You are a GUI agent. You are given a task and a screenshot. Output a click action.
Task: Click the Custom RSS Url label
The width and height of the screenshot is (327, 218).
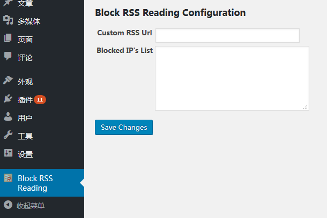pos(124,33)
